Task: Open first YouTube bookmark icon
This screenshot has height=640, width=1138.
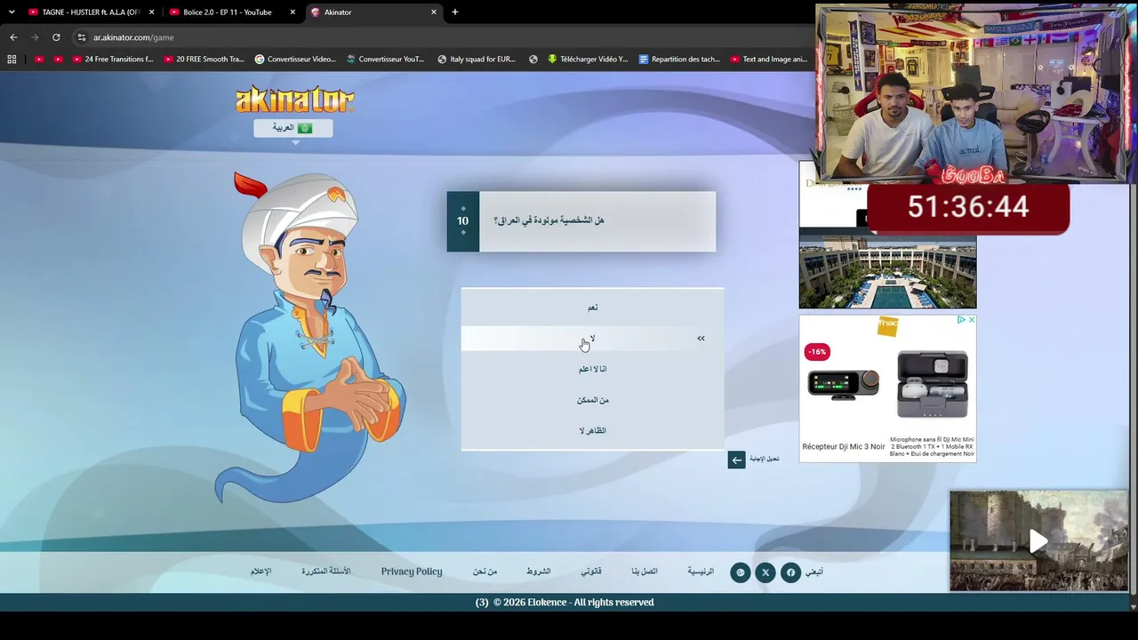Action: (x=38, y=60)
